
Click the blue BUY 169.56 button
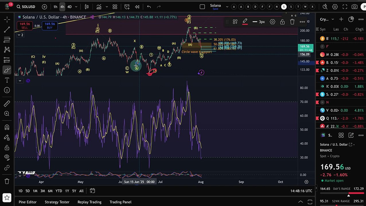[x=50, y=26]
